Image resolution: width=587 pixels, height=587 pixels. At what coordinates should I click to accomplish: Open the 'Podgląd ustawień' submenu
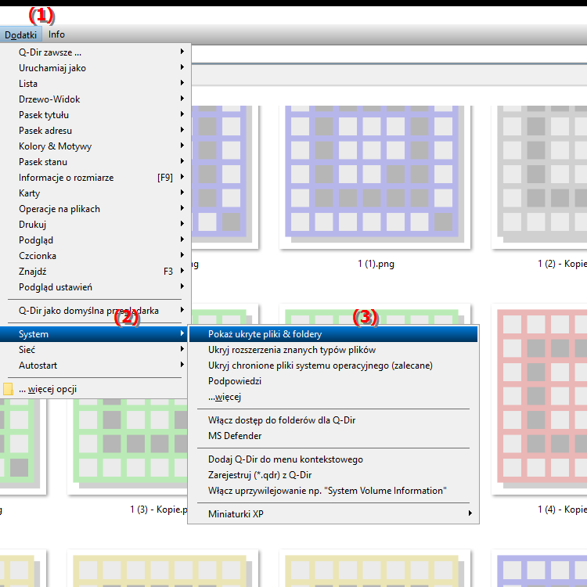(x=95, y=287)
